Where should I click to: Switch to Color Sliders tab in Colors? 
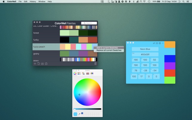[x=79, y=73]
